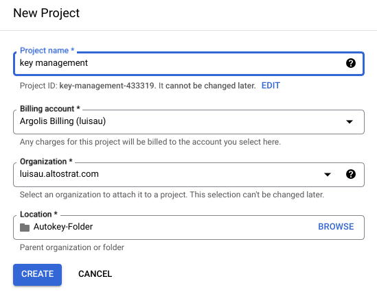Open the Organization help question-mark icon
Viewport: 377px width, 294px height.
pyautogui.click(x=351, y=174)
